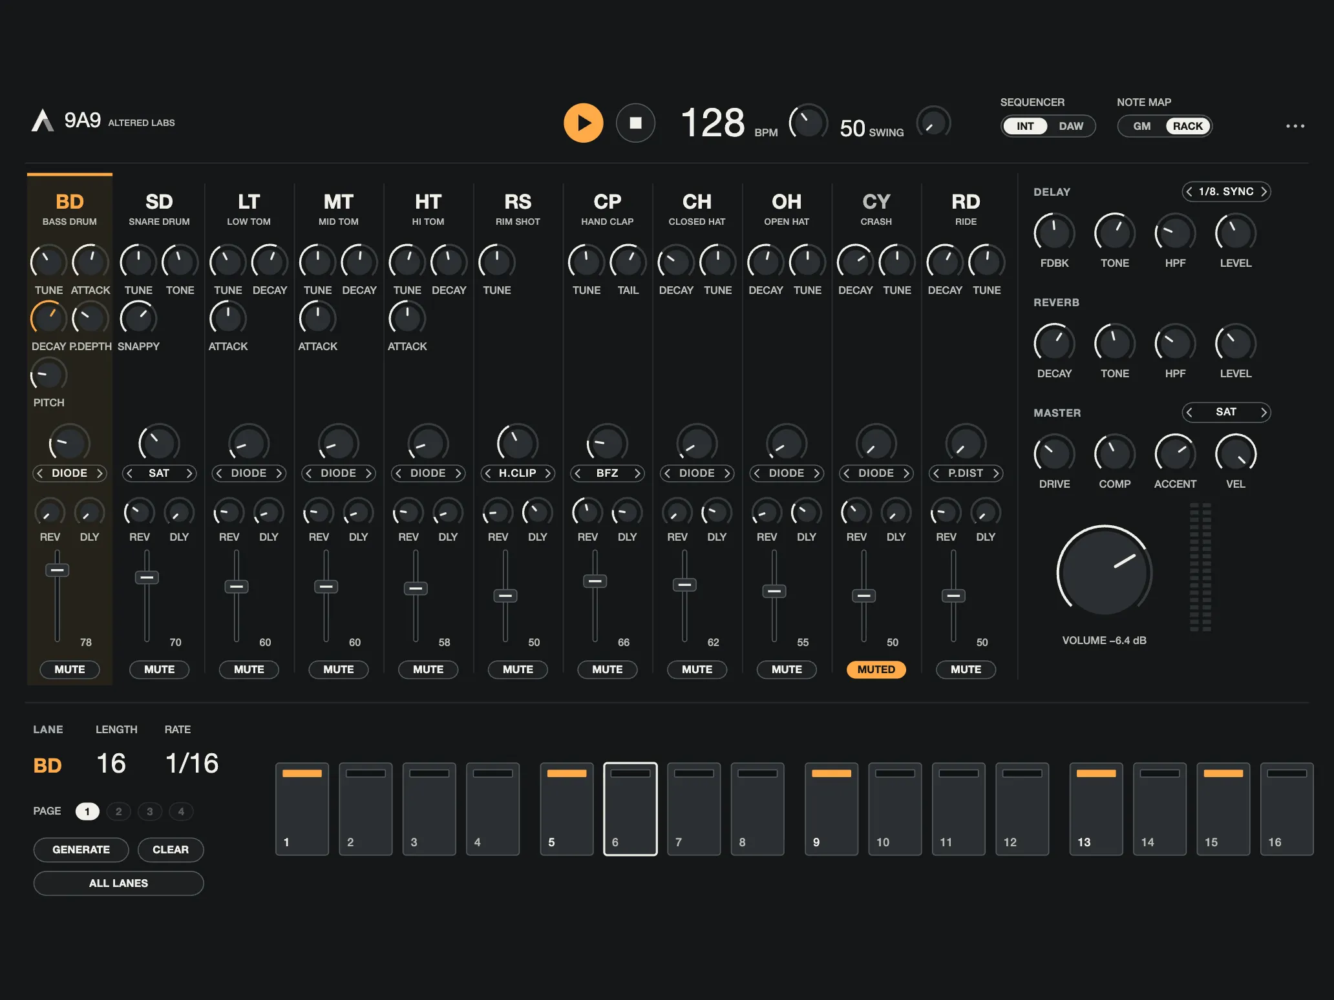Image resolution: width=1334 pixels, height=1000 pixels.
Task: Mute the Hand Clap channel
Action: pos(607,669)
